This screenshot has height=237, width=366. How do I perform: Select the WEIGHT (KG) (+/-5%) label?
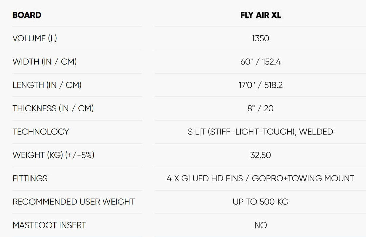pyautogui.click(x=53, y=155)
